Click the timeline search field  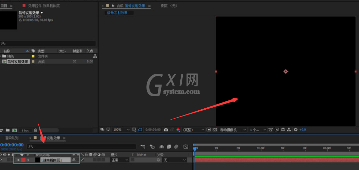tap(81, 146)
